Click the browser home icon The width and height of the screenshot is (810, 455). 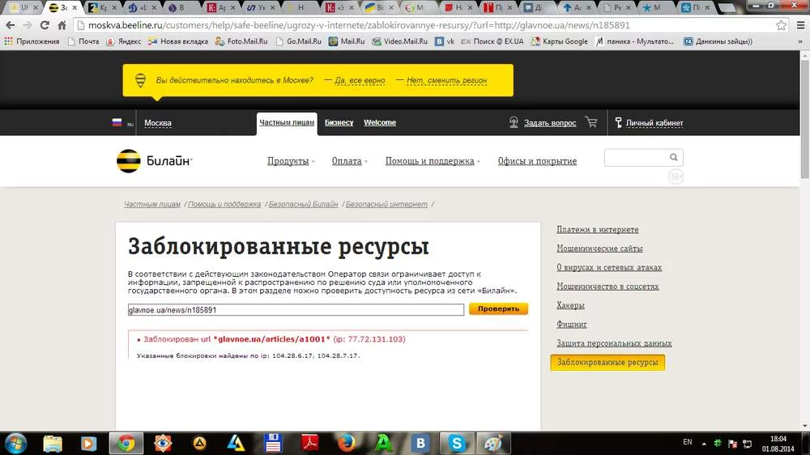(62, 25)
